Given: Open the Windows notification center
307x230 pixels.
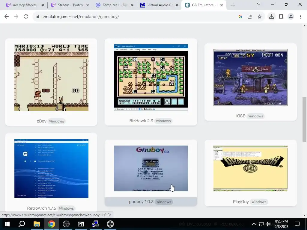Looking at the screenshot, I should pyautogui.click(x=297, y=224).
